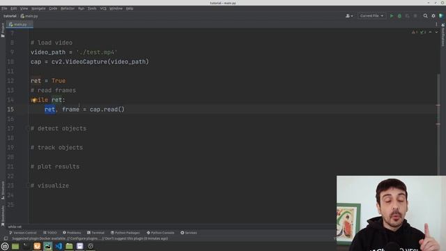Viewport: 446px width, 251px height.
Task: Open the View menu
Action: (24, 8)
